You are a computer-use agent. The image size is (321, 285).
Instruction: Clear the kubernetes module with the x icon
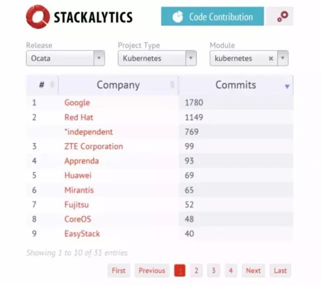271,58
